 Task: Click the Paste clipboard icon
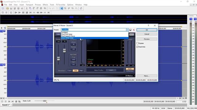[34, 8]
